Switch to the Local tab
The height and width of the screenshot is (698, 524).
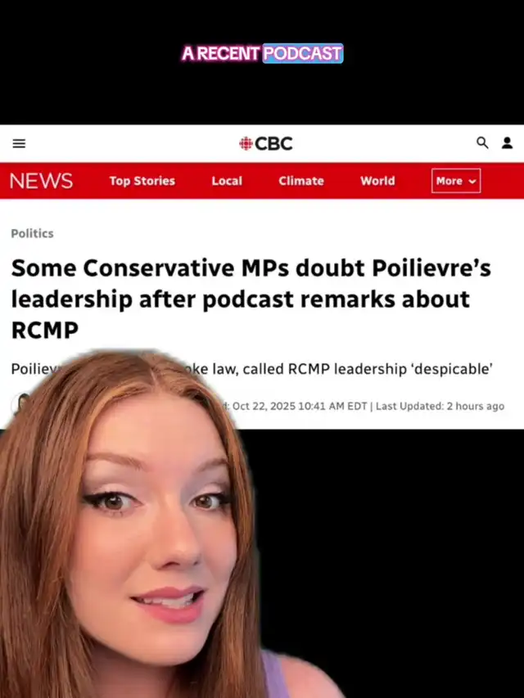(227, 181)
